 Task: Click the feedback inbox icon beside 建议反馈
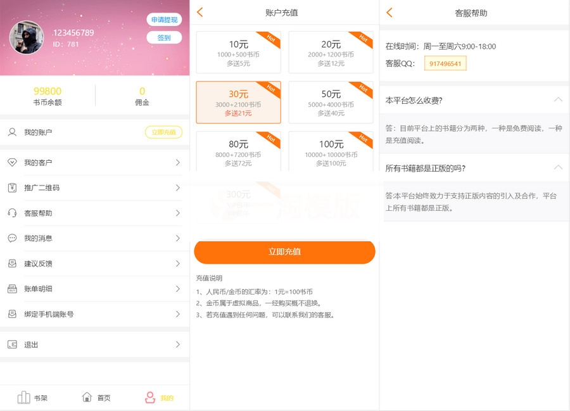11,263
